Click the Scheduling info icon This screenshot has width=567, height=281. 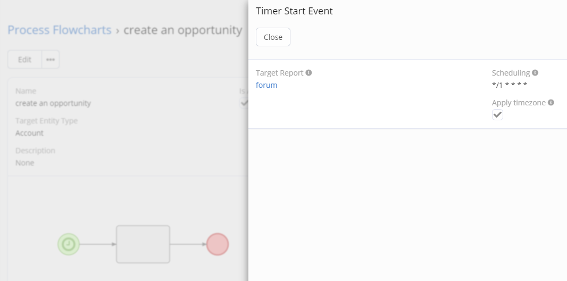535,73
